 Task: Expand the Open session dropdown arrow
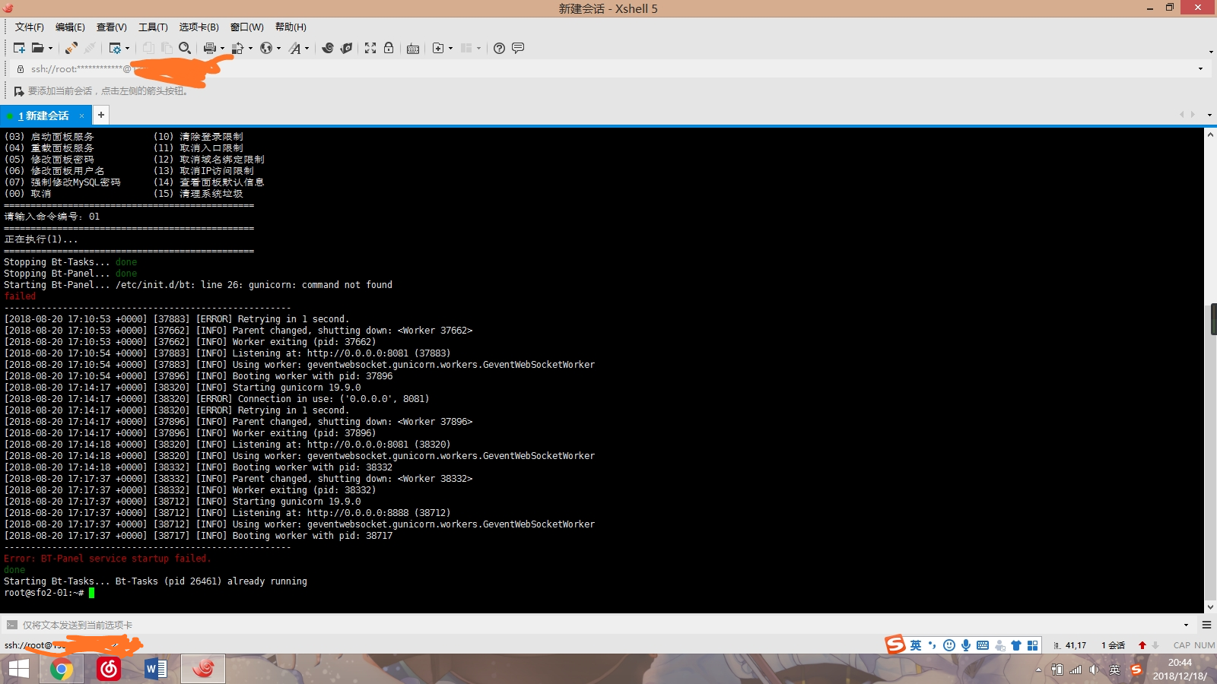point(51,48)
